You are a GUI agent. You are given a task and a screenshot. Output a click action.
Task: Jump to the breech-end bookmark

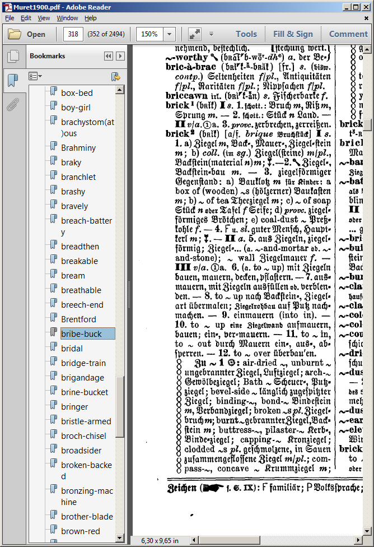82,305
